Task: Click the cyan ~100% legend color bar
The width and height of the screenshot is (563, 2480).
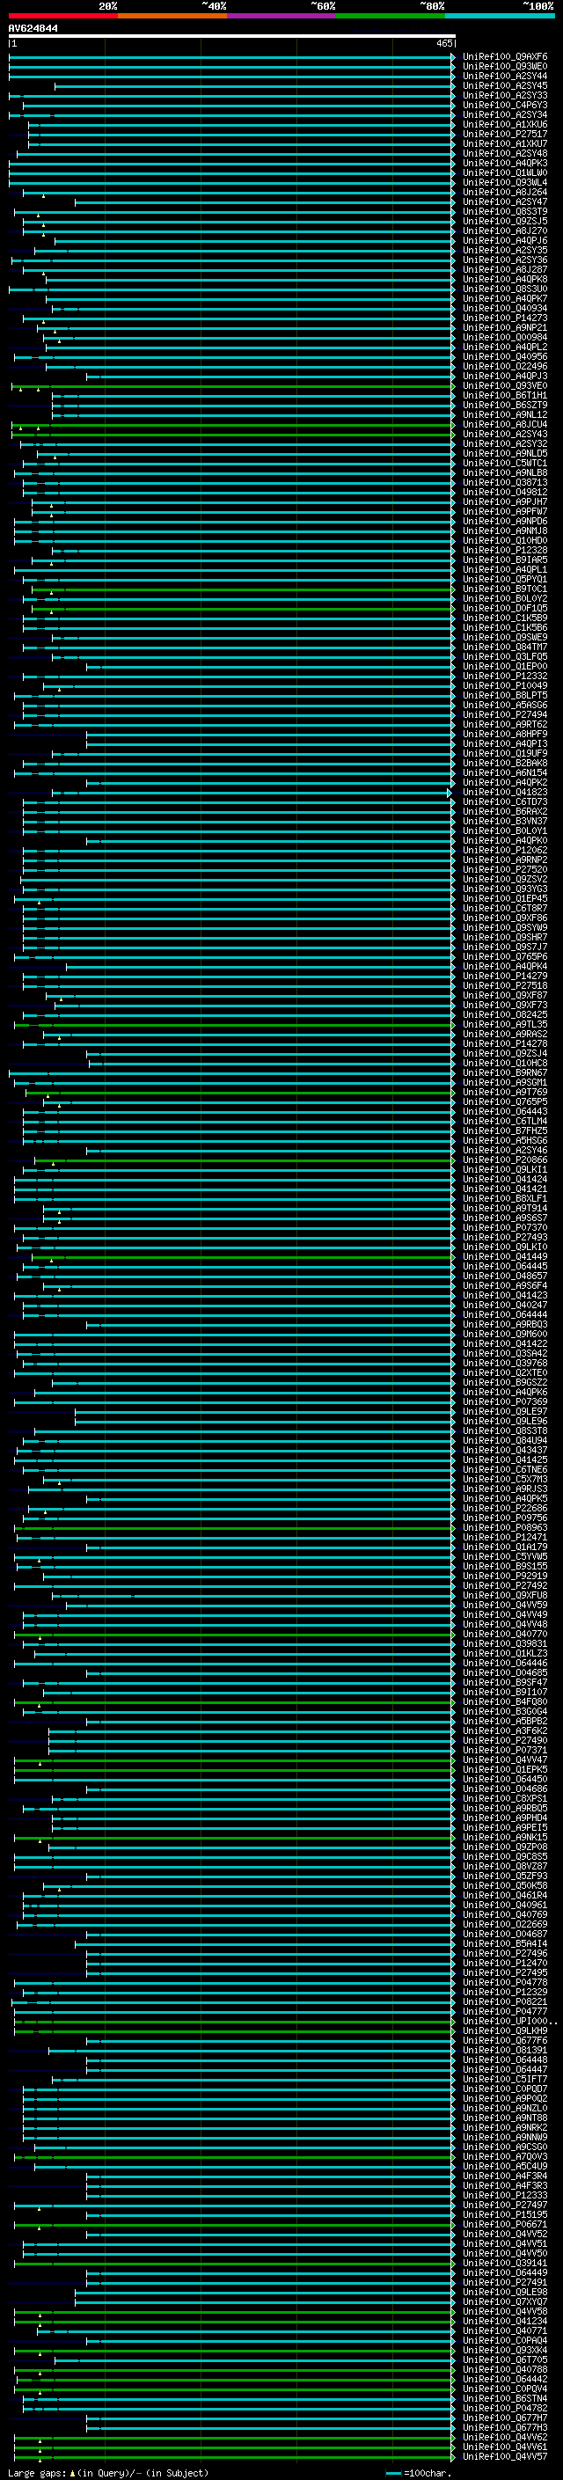Action: [501, 16]
